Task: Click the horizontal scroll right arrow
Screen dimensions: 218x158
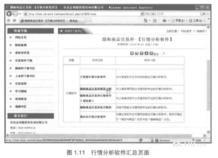Action: pyautogui.click(x=205, y=135)
